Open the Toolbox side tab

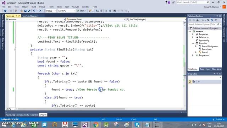(2, 32)
